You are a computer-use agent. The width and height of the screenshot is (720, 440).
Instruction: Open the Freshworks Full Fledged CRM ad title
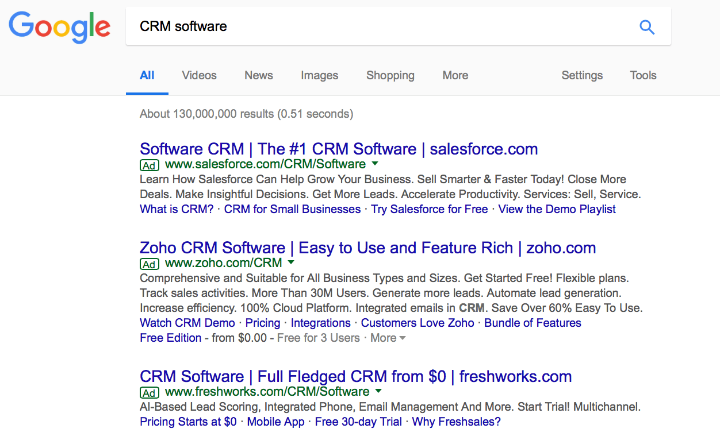coord(355,376)
